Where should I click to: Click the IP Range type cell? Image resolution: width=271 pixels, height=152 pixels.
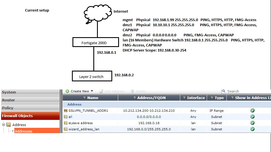click(217, 111)
